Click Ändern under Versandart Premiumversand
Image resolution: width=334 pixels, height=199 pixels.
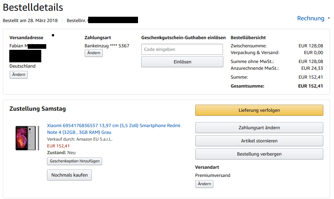(204, 184)
